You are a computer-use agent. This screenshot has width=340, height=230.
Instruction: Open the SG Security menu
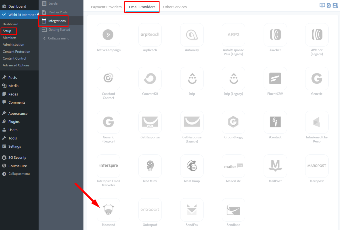click(19, 158)
